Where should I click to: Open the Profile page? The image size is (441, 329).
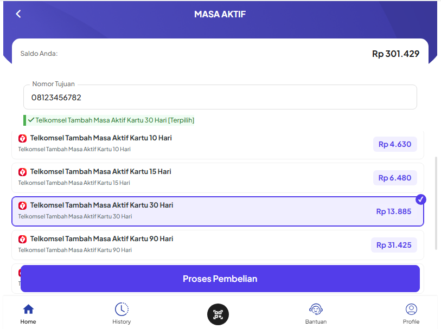(411, 314)
